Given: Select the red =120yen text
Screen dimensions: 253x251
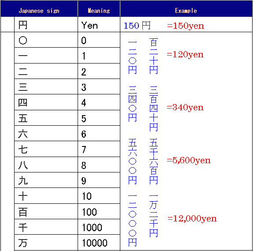Looking at the screenshot, I should (x=185, y=55).
